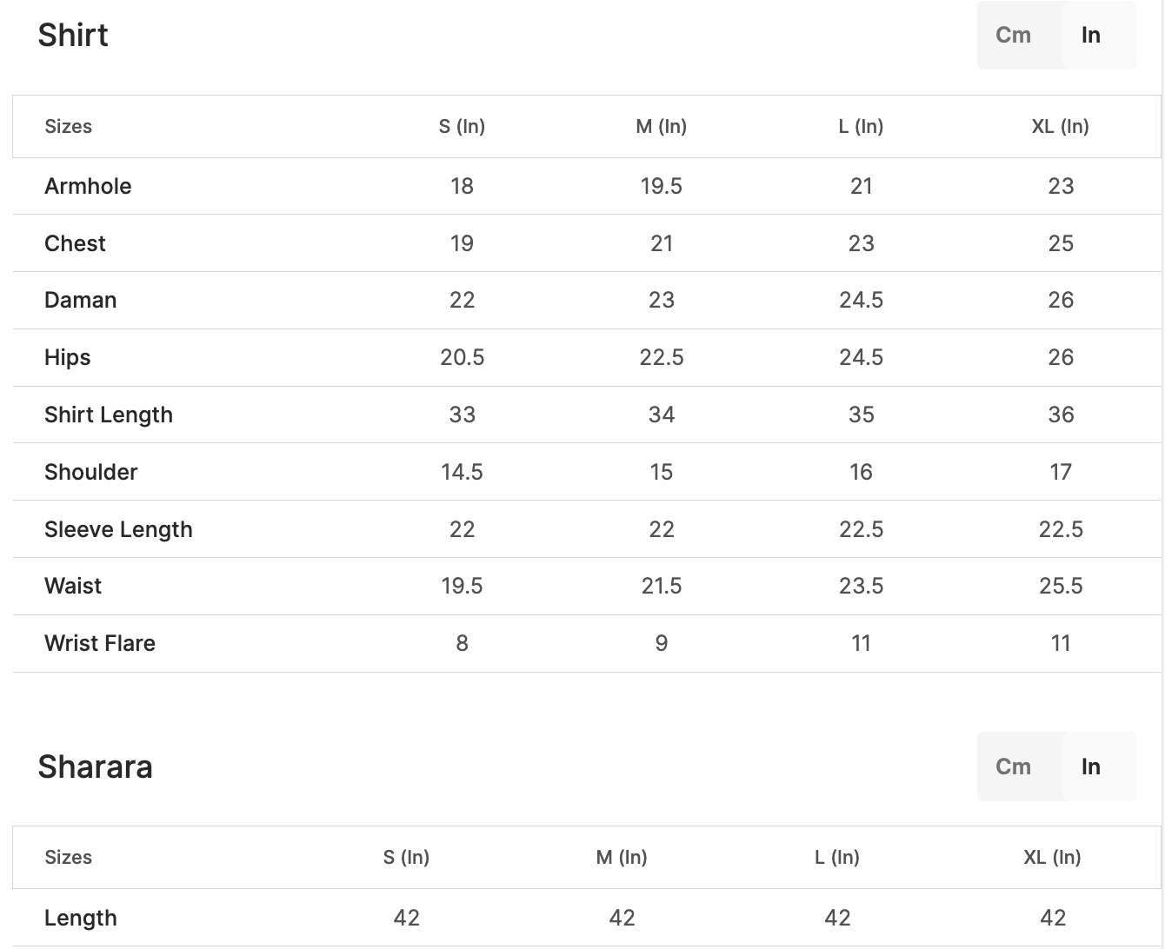Click the XL (In) header in Shirt table
1165x949 pixels.
[x=1060, y=127]
